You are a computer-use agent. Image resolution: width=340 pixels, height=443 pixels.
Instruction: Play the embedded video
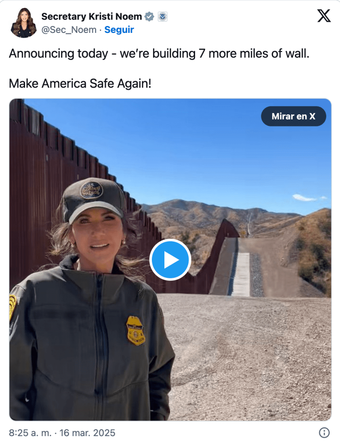(x=170, y=260)
